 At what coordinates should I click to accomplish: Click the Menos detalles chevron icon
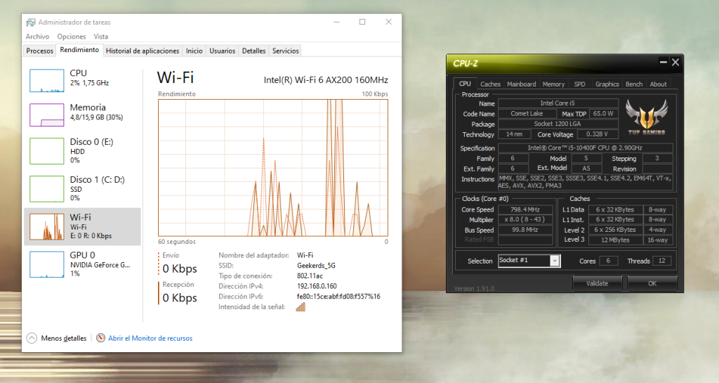coord(32,338)
